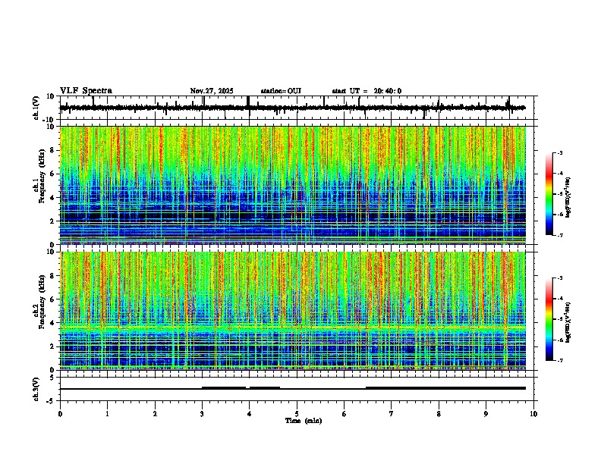
Task: Click the "8" kHz tick on ch.1 spectrogram
Action: coord(53,150)
